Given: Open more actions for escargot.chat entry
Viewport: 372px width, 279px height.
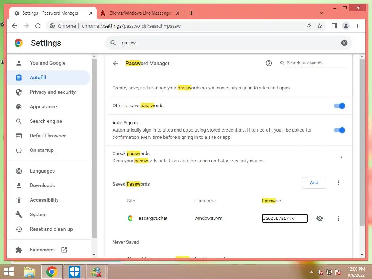Looking at the screenshot, I should click(338, 218).
